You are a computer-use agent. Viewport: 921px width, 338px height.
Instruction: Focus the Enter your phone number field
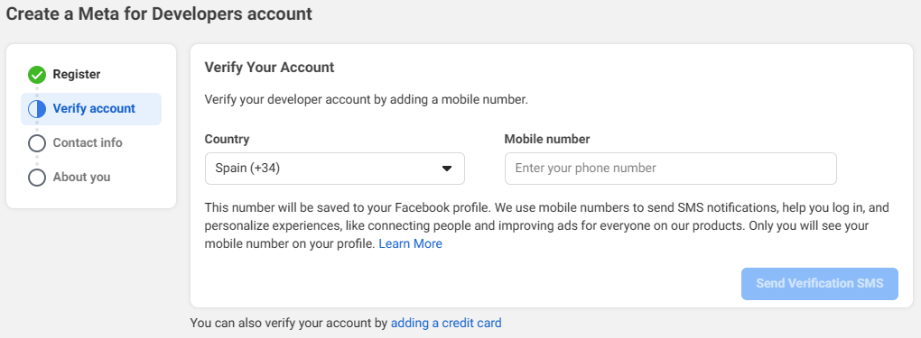tap(670, 169)
